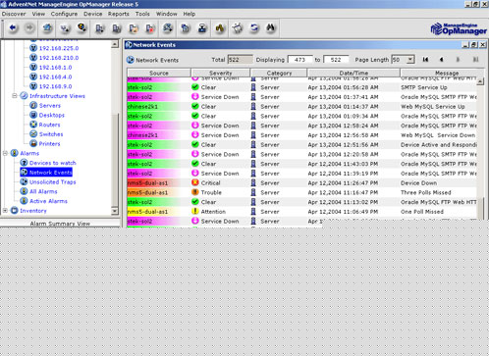Select the 192.168.210.0 network node

[x=59, y=58]
